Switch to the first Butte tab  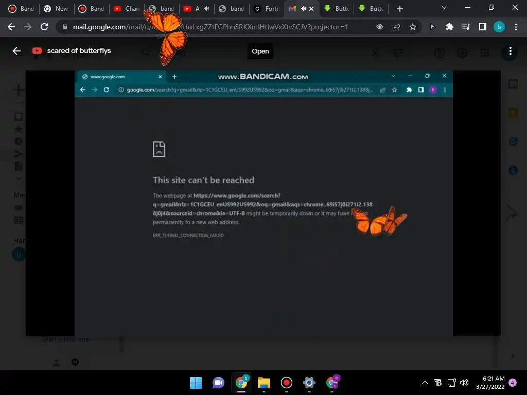(337, 9)
